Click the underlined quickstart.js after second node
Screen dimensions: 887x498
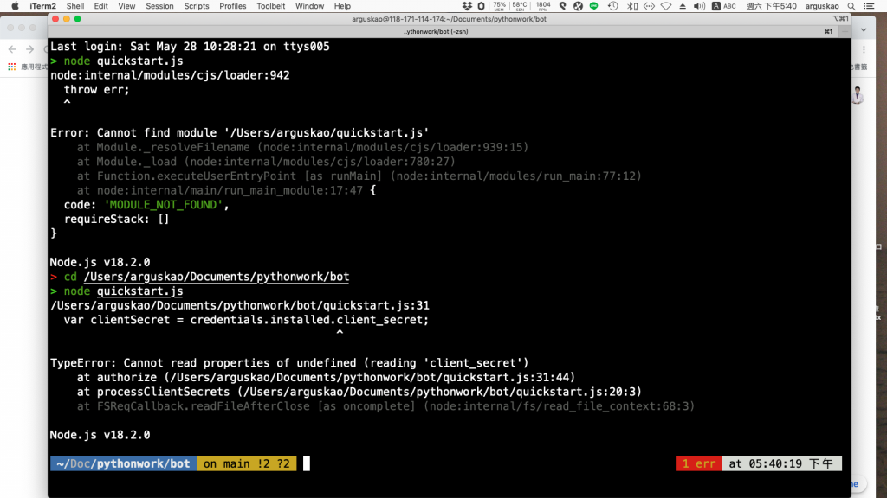pos(139,291)
